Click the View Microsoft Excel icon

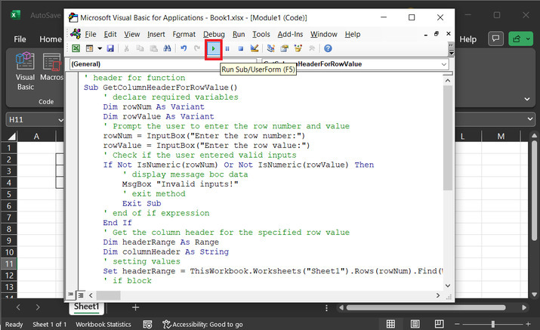click(76, 49)
